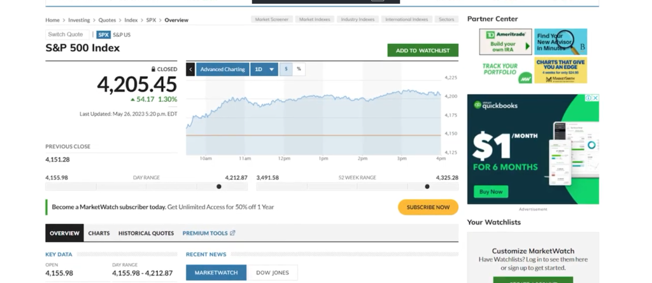
Task: Click the Customize MarketWatch heading
Action: (x=533, y=251)
